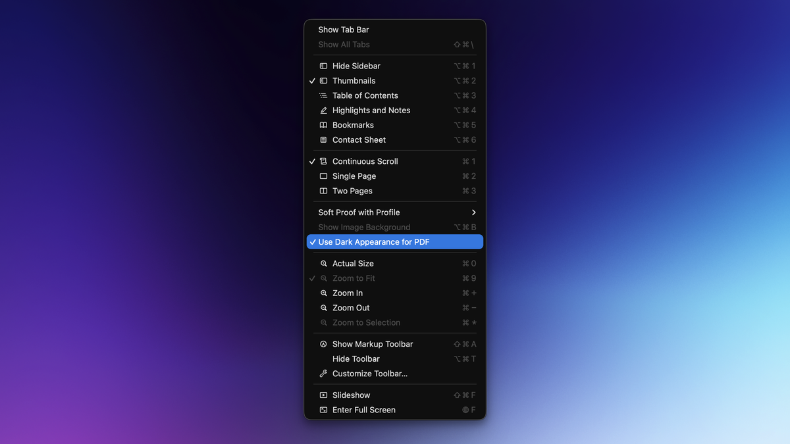Select the Table of Contents icon

[323, 95]
